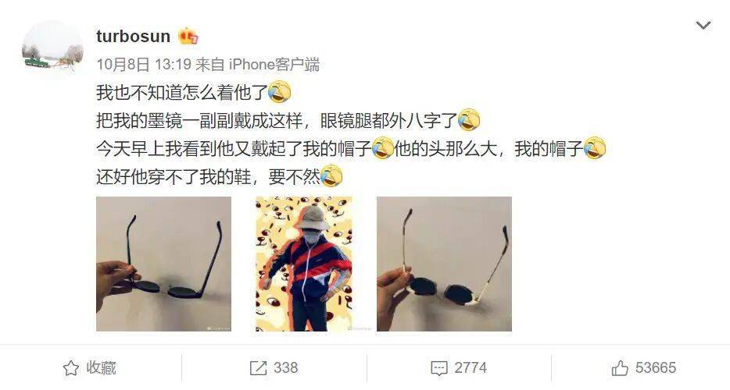The image size is (730, 390).
Task: View the gold-frame sunglasses photo
Action: click(444, 264)
